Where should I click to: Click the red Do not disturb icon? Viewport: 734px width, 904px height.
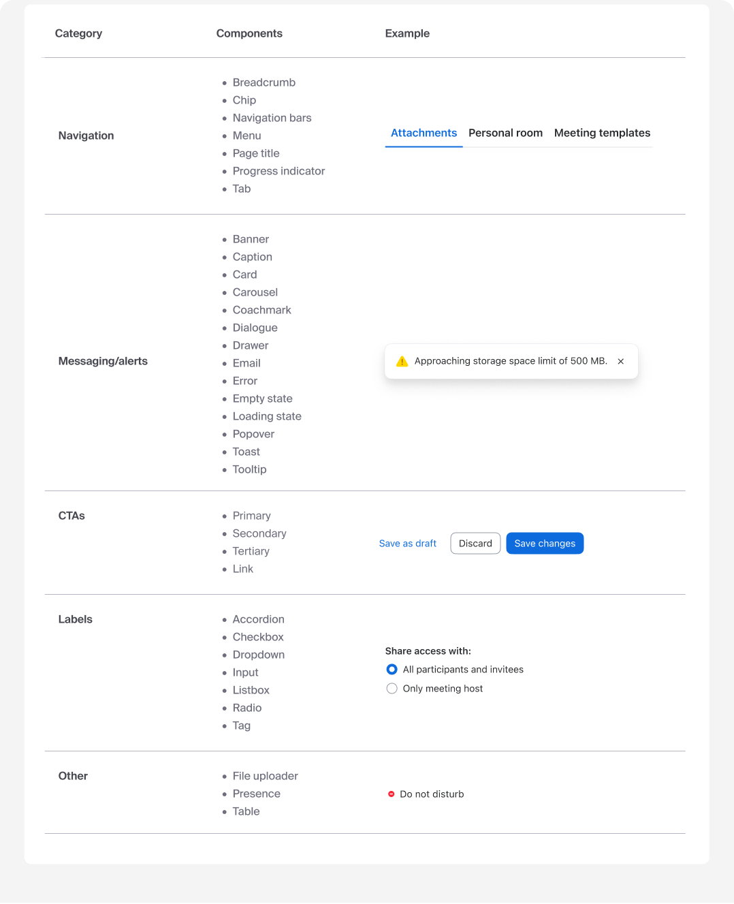[x=392, y=794]
